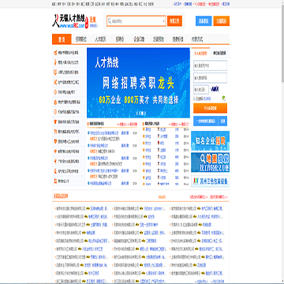Open the 招聘会 navigation tab

(120, 39)
